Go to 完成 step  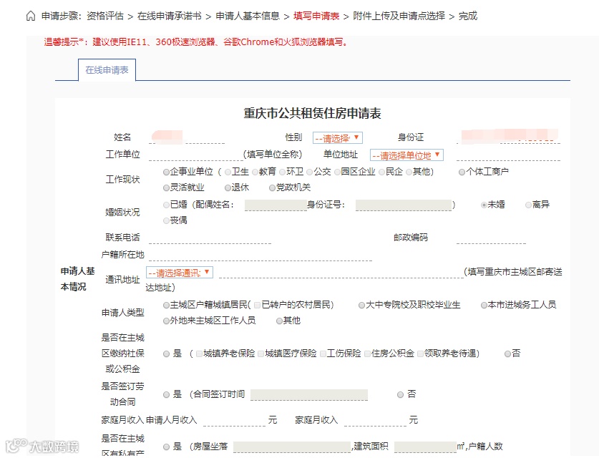point(468,16)
